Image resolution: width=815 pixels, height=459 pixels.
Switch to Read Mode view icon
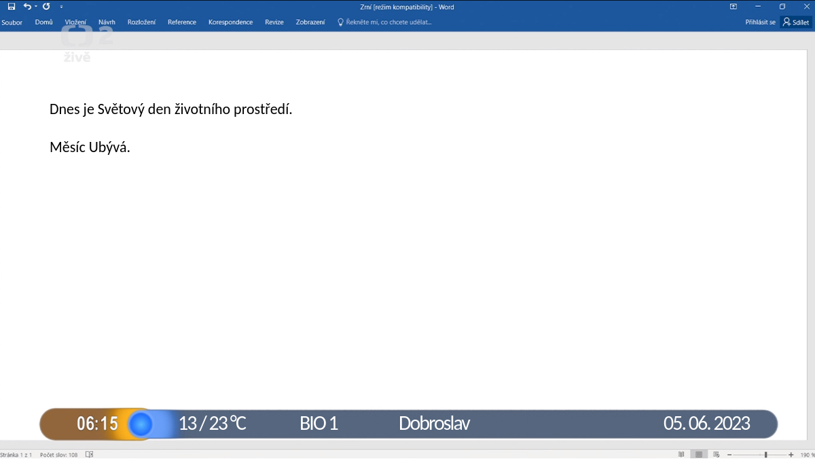681,454
